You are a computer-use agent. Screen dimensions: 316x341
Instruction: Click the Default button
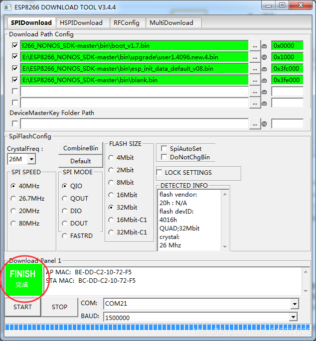pyautogui.click(x=81, y=161)
